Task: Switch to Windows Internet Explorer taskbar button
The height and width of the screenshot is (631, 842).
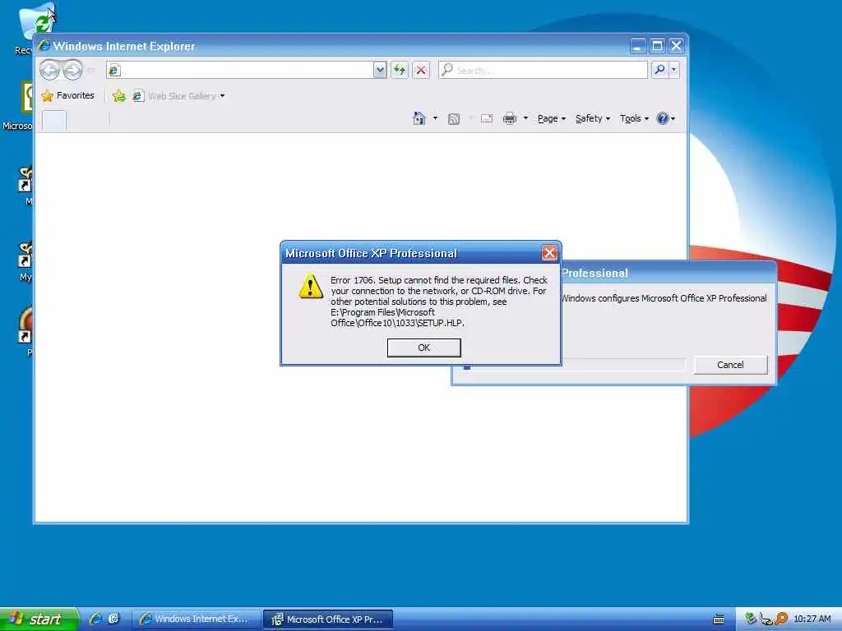Action: [196, 619]
